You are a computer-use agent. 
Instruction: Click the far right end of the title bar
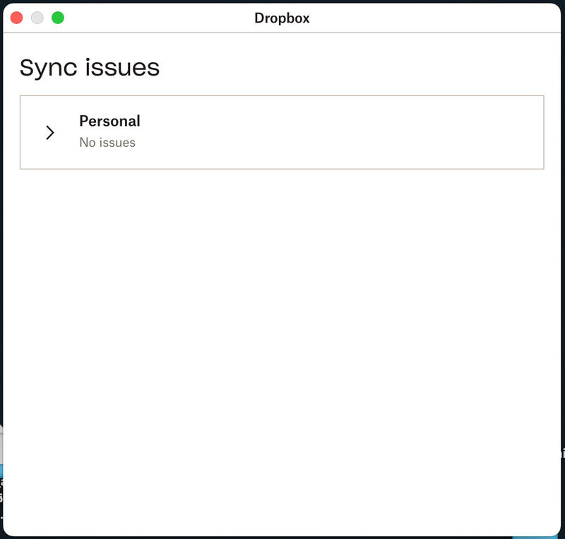(x=544, y=18)
